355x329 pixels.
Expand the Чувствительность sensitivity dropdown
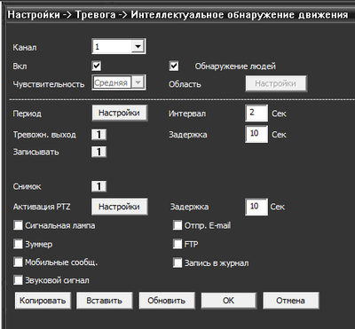click(x=119, y=82)
